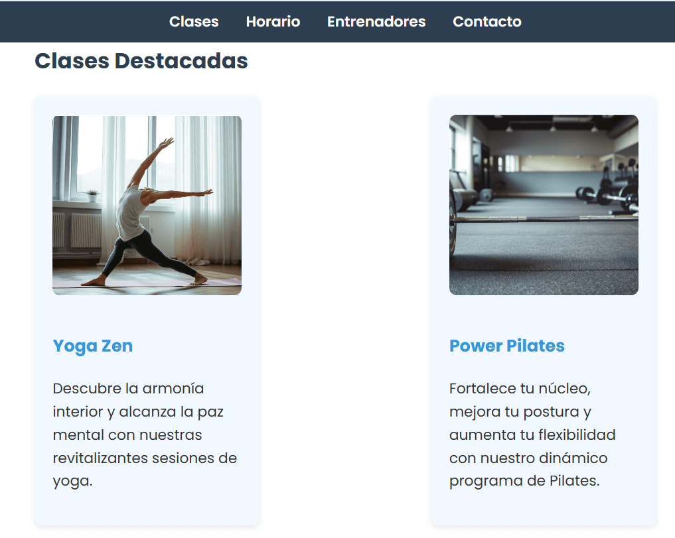Click the Yoga Zen description paragraph
675x538 pixels.
[x=145, y=435]
